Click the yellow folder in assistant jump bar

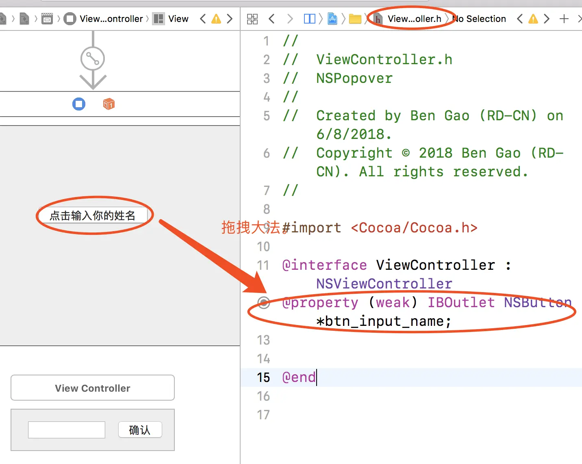point(355,19)
